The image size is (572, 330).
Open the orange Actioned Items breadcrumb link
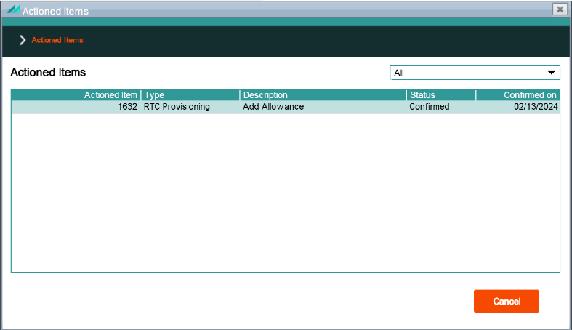pos(57,40)
